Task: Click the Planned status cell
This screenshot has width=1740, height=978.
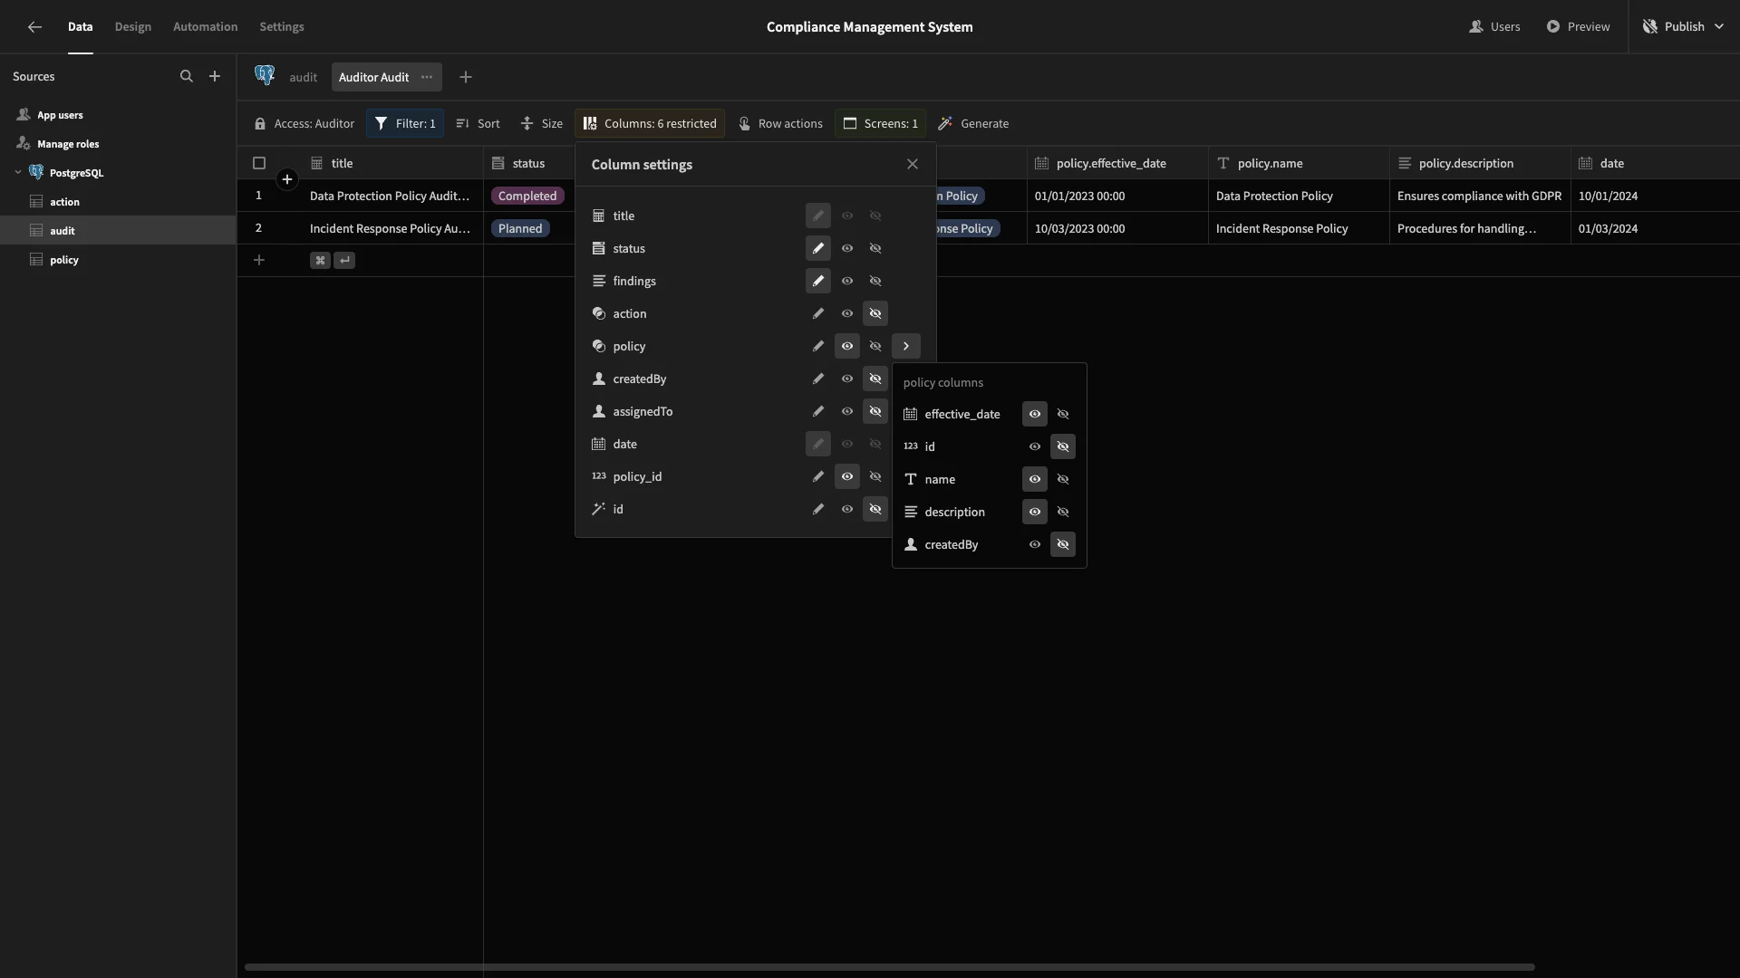Action: click(x=520, y=229)
